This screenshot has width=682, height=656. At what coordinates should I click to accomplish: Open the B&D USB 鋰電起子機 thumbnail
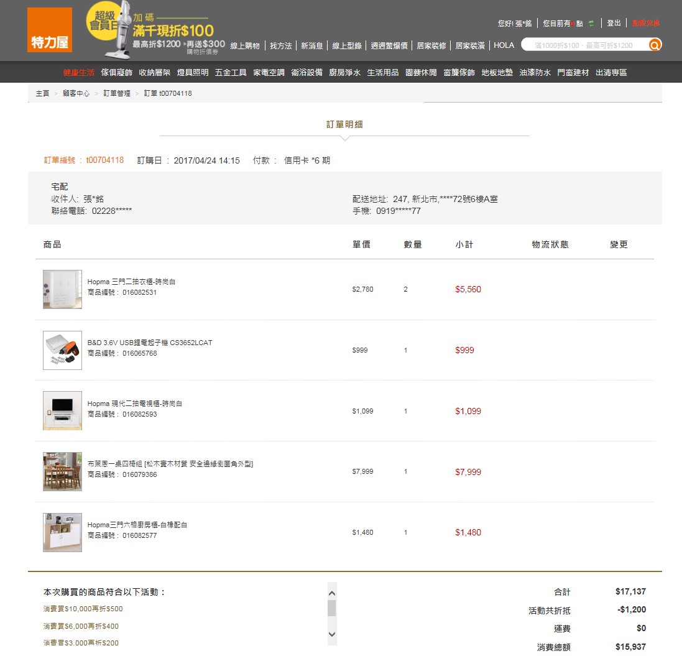coord(62,350)
